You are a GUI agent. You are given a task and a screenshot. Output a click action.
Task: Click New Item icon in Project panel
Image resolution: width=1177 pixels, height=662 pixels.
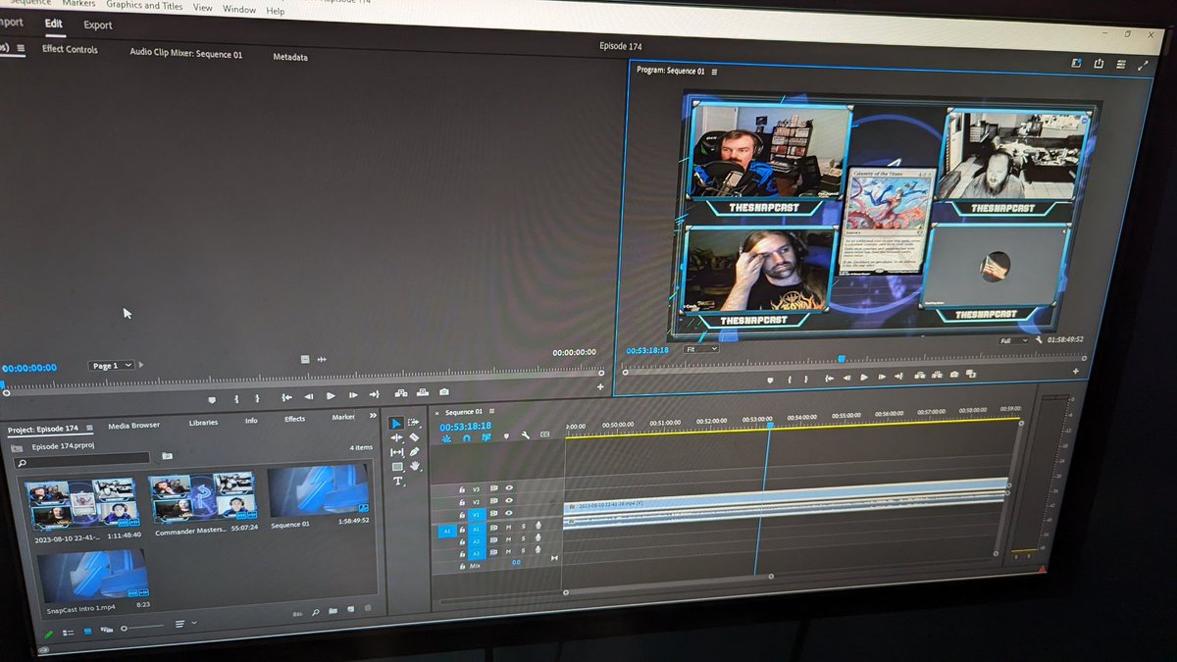(350, 610)
